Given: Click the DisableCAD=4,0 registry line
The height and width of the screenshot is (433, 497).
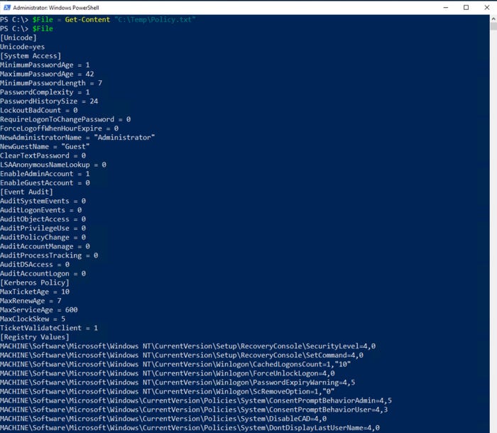Looking at the screenshot, I should pyautogui.click(x=163, y=419).
